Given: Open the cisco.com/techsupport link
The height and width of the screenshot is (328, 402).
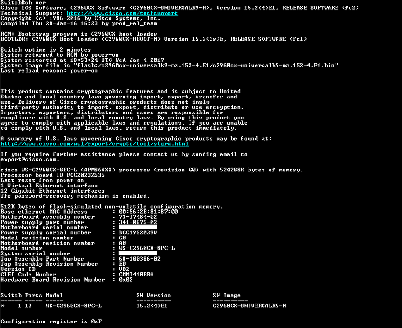Looking at the screenshot, I should point(123,13).
